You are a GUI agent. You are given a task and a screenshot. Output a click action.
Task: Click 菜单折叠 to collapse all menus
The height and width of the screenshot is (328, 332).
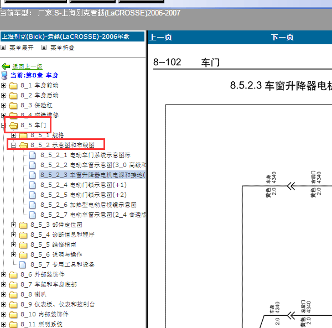pos(62,48)
